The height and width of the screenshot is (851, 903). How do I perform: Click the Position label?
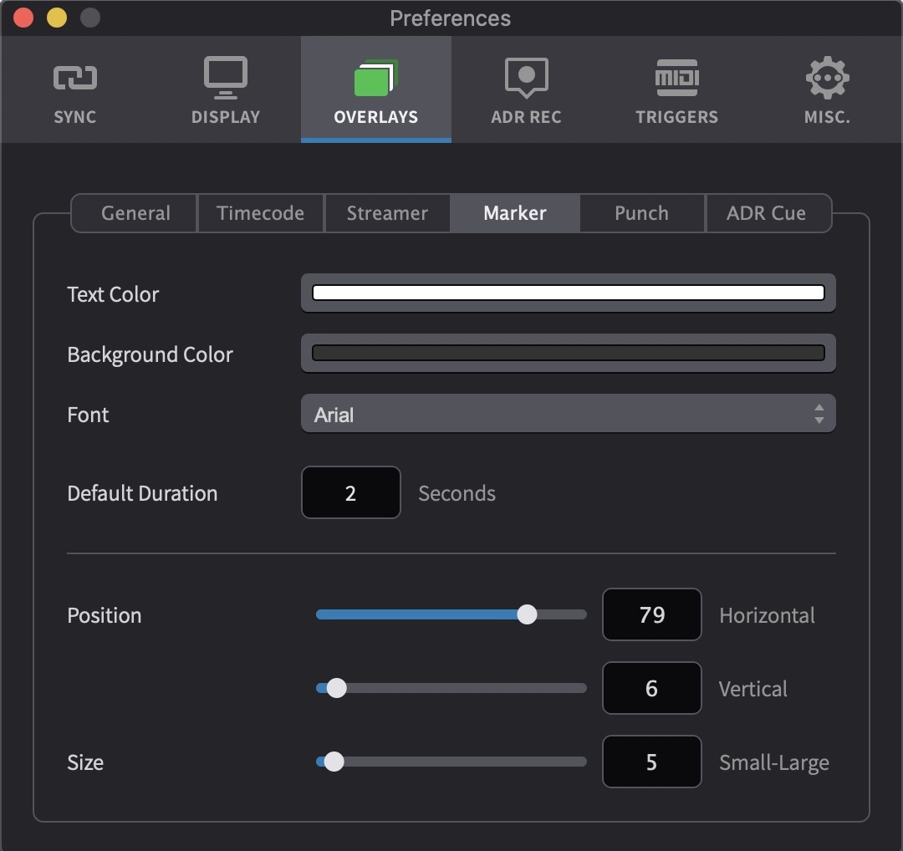coord(105,615)
